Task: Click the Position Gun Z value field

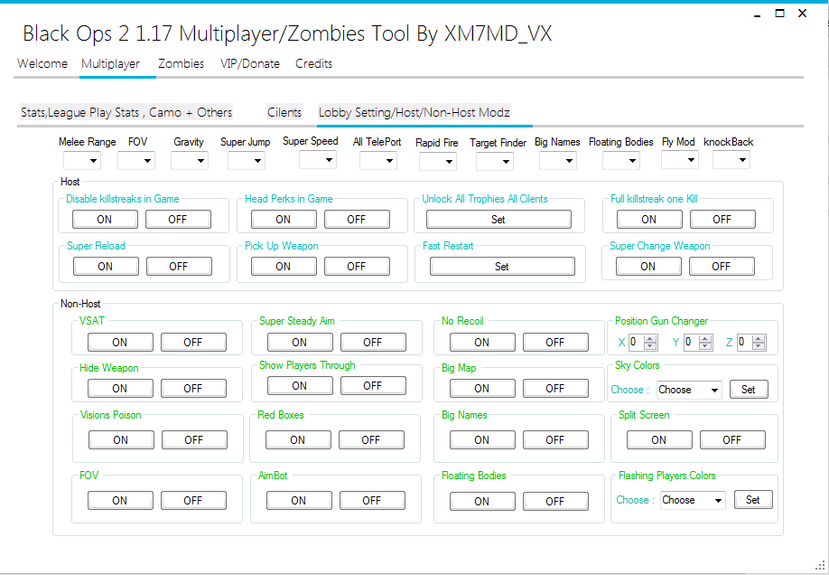Action: (x=744, y=342)
